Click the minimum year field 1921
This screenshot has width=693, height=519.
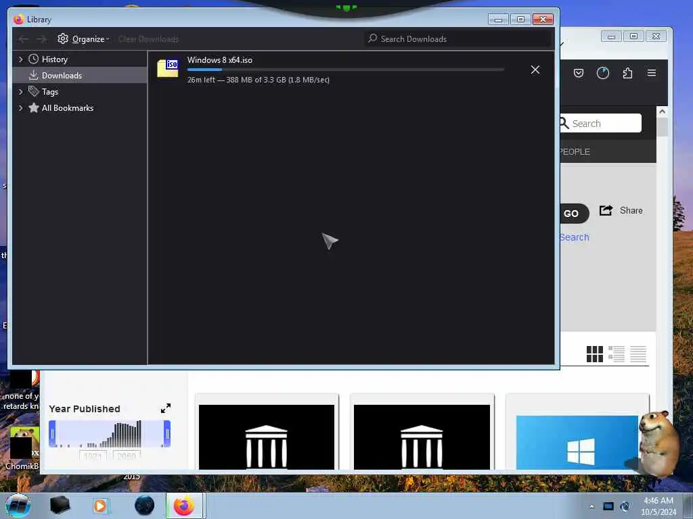[x=93, y=455]
